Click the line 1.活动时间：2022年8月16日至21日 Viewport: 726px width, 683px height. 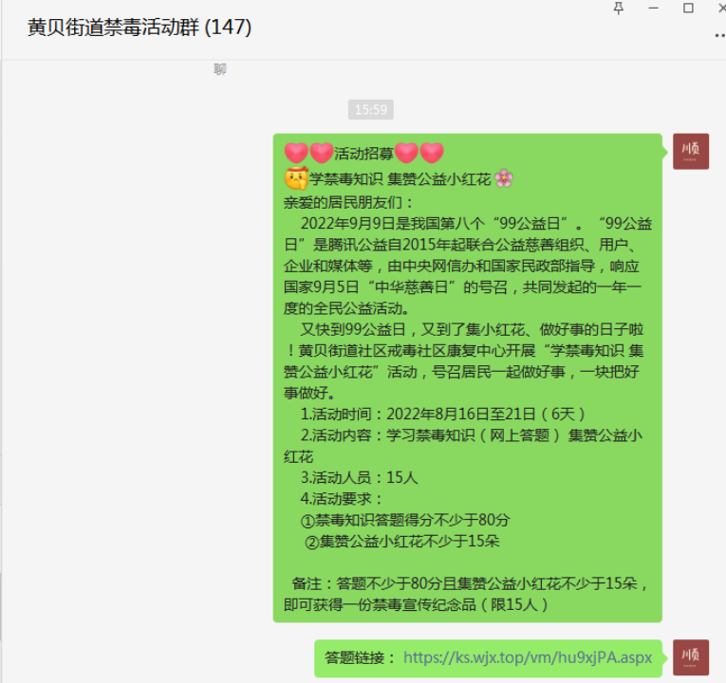442,414
